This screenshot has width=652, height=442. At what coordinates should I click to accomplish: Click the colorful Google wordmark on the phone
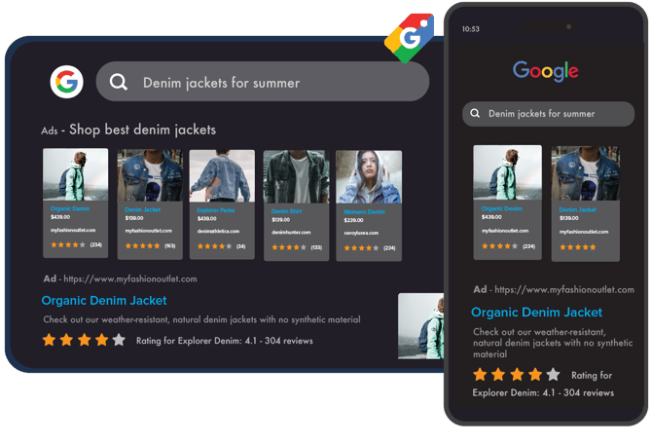(545, 71)
